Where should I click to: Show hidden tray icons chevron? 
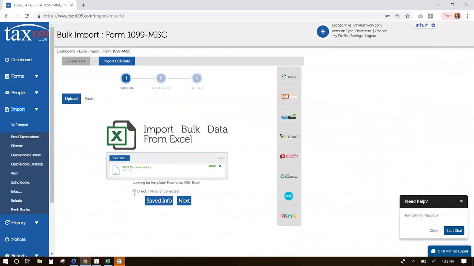(x=414, y=261)
